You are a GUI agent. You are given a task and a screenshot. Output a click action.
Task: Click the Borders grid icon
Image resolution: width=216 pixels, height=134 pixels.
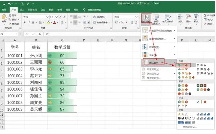[x=41, y=22]
